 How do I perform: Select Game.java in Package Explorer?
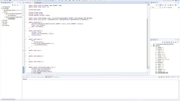tap(12, 19)
